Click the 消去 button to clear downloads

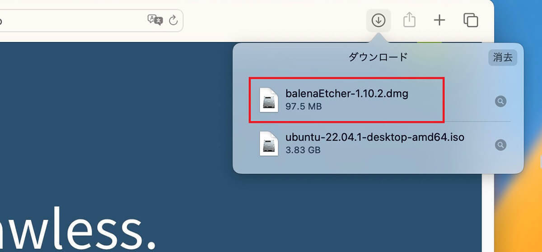503,57
